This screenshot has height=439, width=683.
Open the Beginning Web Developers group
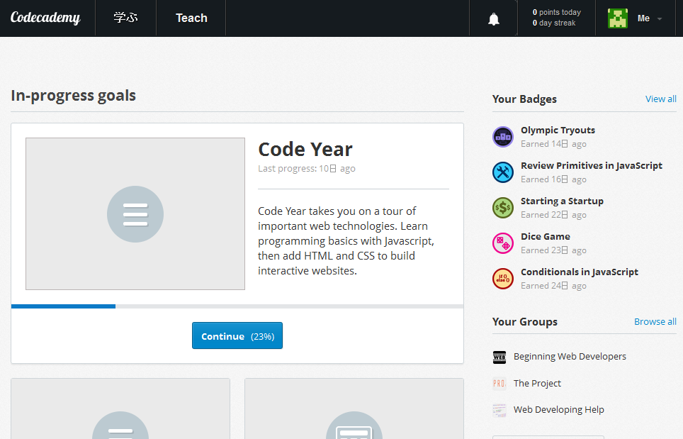[570, 357]
